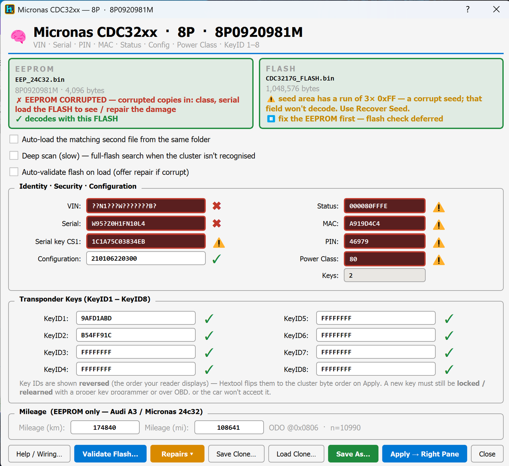
Task: Click the warning triangle next to Status
Action: 439,207
